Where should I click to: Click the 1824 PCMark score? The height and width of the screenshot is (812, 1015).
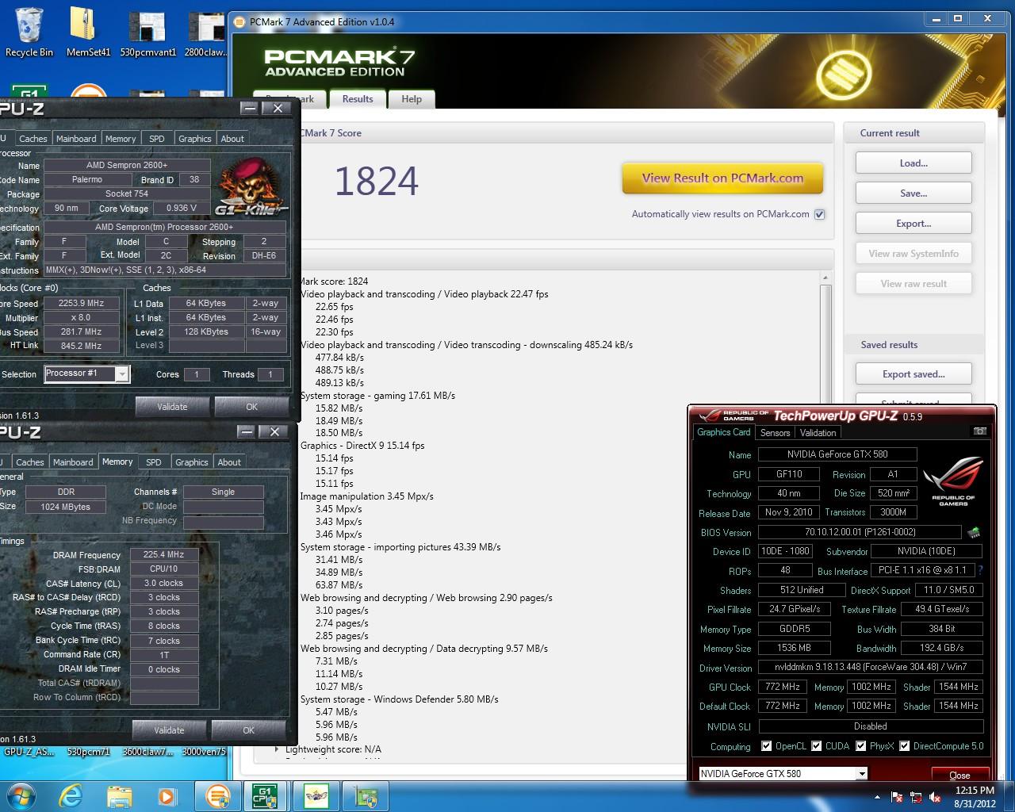pos(376,181)
